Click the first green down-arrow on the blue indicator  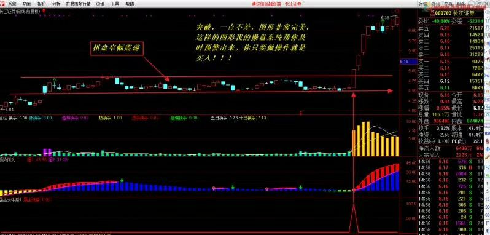tap(122, 180)
